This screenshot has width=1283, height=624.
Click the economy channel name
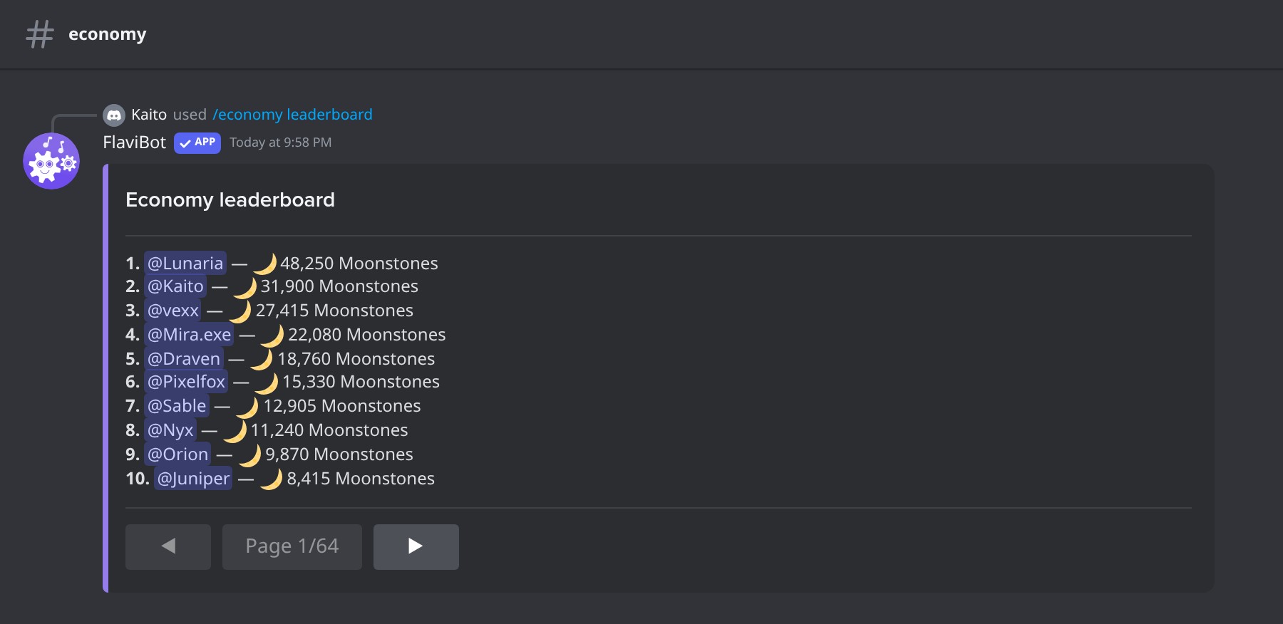(108, 34)
